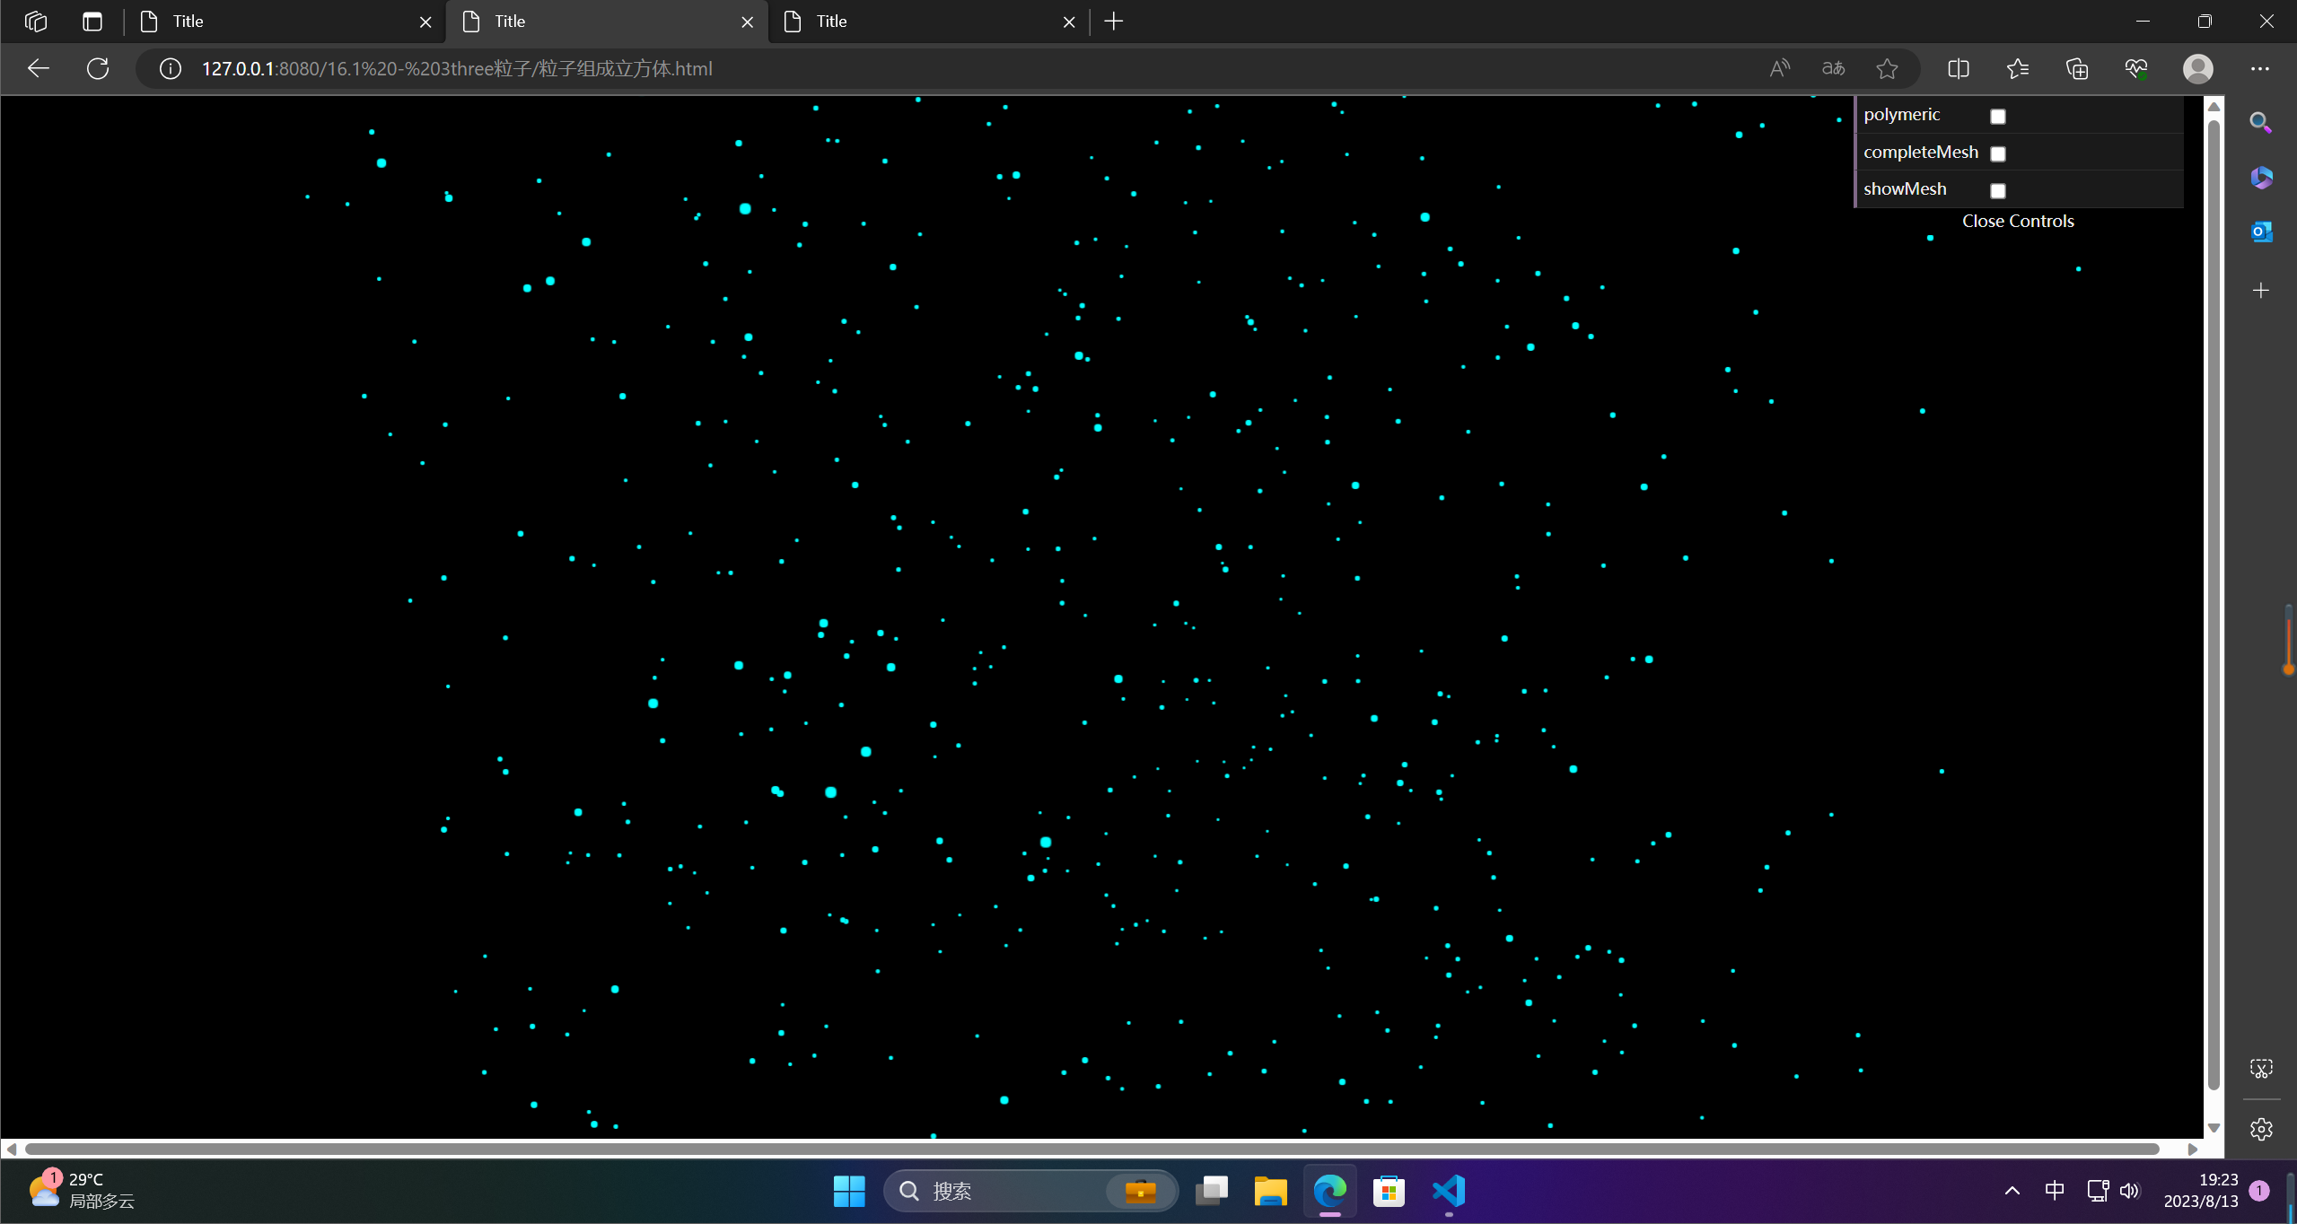2297x1224 pixels.
Task: Open the tab actions menu icon
Action: pyautogui.click(x=92, y=22)
